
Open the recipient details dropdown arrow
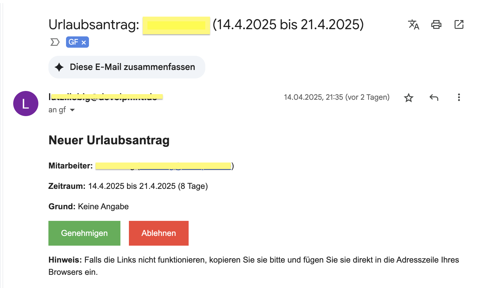click(x=72, y=110)
